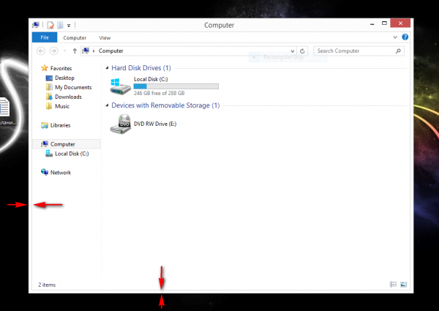Image resolution: width=439 pixels, height=311 pixels.
Task: Expand the ribbon with the chevron
Action: pyautogui.click(x=396, y=37)
